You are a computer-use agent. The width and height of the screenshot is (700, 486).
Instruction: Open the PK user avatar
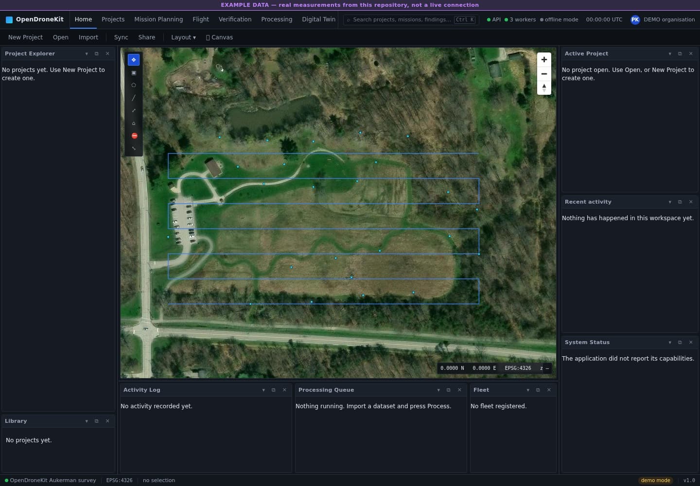pyautogui.click(x=635, y=19)
